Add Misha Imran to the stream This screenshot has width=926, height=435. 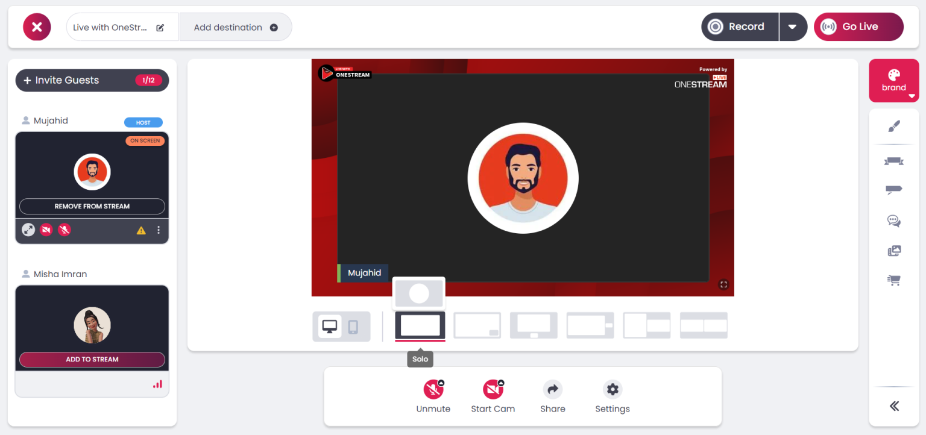tap(92, 359)
